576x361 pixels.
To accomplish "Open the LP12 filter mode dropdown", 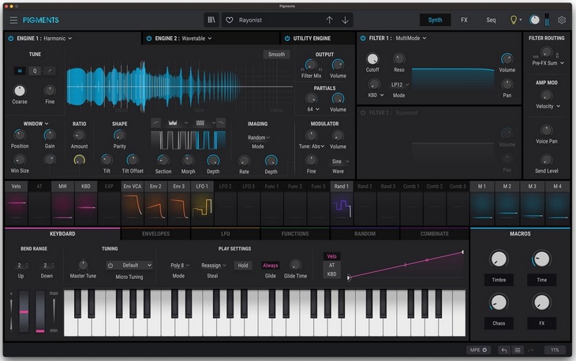I will (400, 85).
